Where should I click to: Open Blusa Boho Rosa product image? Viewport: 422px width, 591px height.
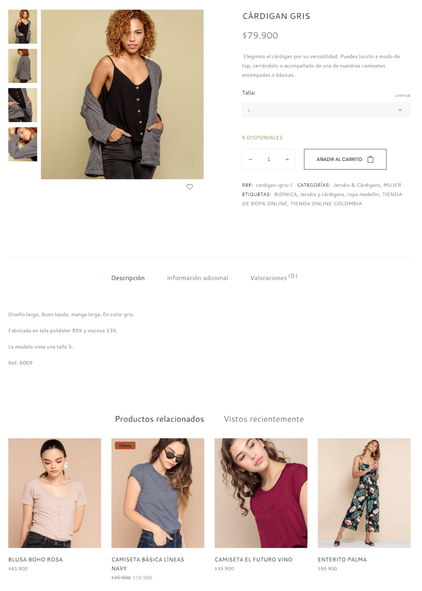55,493
